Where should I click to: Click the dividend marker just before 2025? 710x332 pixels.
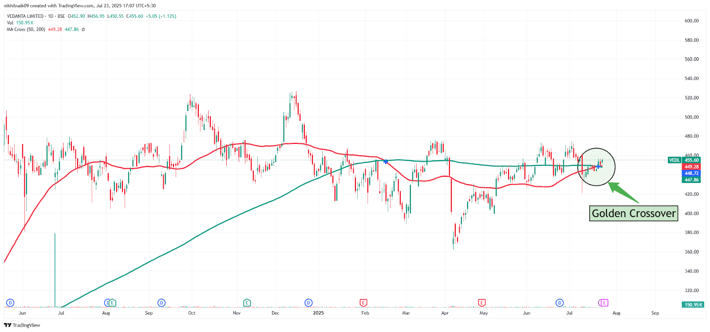(308, 303)
